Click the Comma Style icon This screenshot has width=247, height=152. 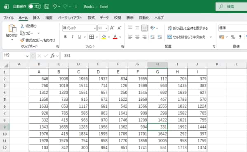click(240, 37)
